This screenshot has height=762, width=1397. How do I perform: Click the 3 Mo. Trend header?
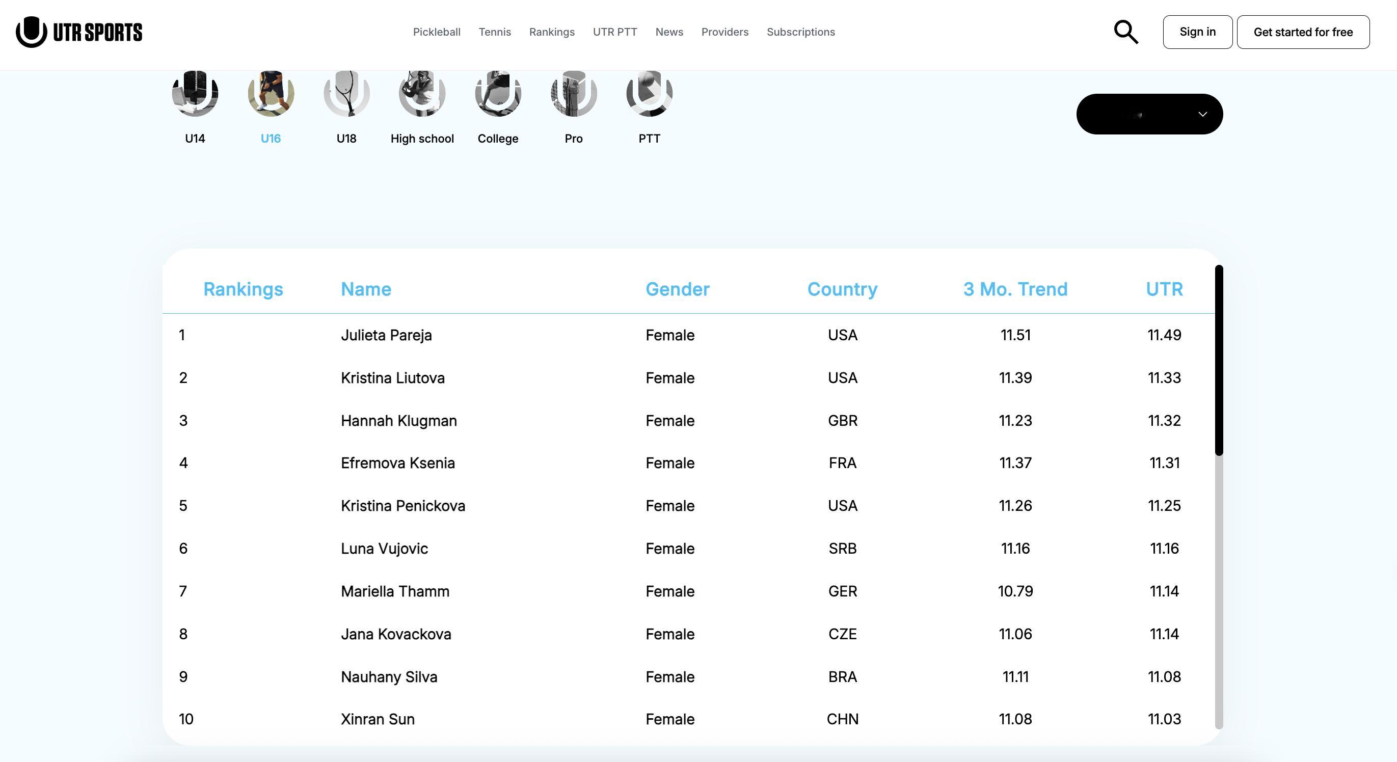(x=1015, y=289)
